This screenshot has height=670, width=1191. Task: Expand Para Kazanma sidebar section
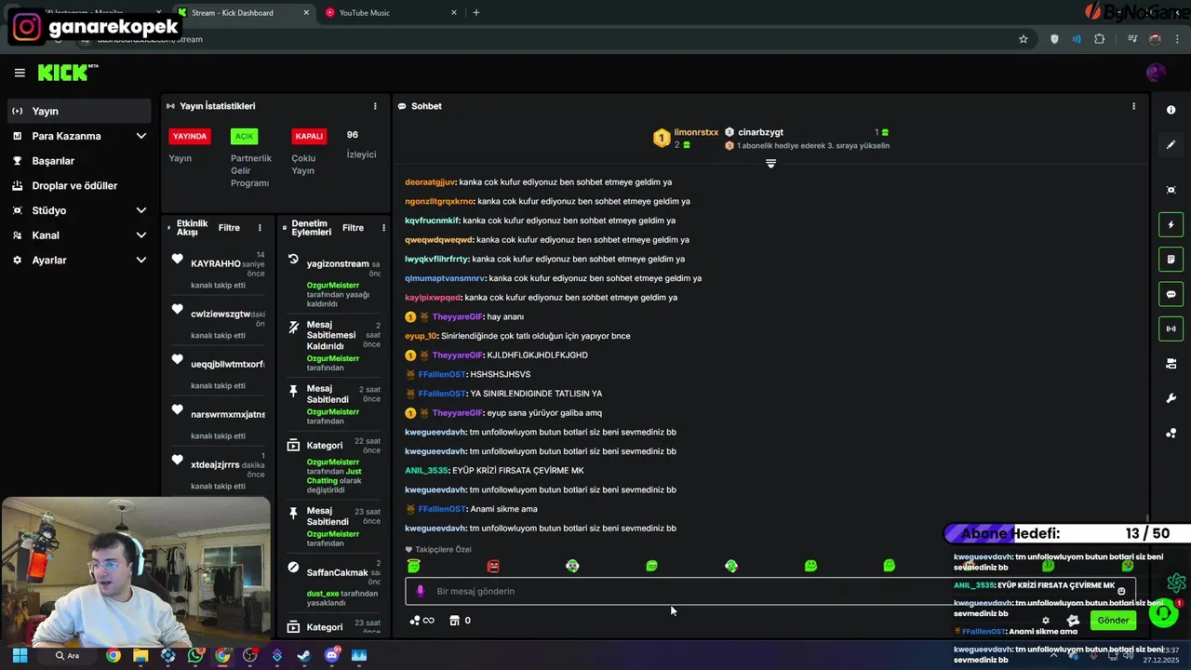78,136
